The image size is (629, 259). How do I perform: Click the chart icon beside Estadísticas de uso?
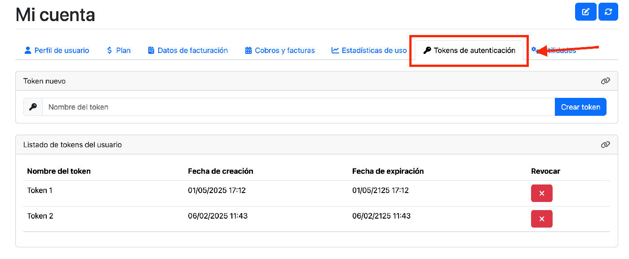click(x=335, y=50)
